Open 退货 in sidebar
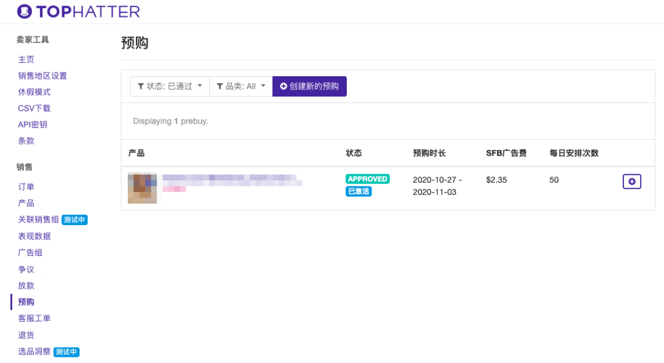664x363 pixels. (x=26, y=335)
